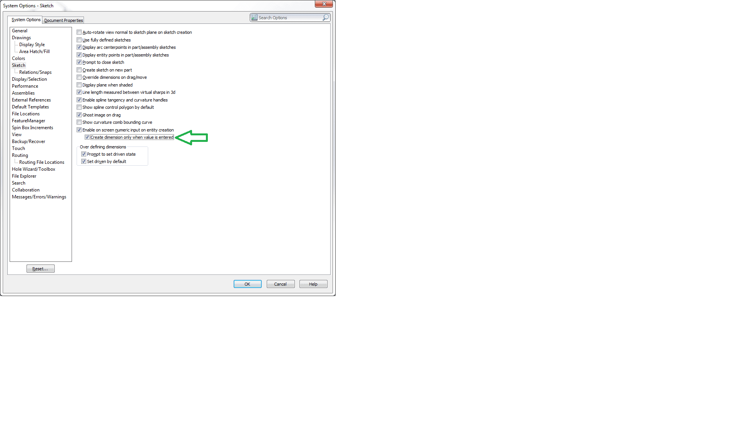This screenshot has height=446, width=739.
Task: Open Help for sketch options
Action: click(313, 284)
